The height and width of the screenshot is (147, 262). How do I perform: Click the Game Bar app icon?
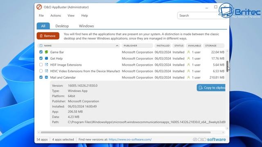46,52
